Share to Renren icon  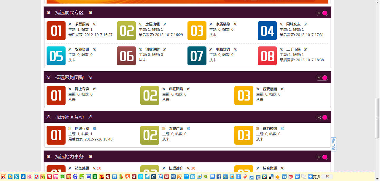23,177
